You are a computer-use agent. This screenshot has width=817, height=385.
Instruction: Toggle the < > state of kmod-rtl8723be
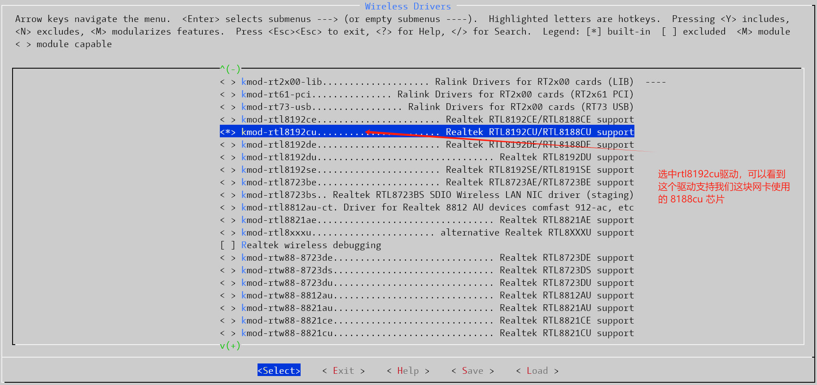tap(227, 182)
